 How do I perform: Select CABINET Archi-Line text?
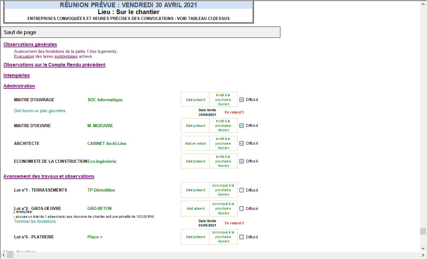click(107, 143)
